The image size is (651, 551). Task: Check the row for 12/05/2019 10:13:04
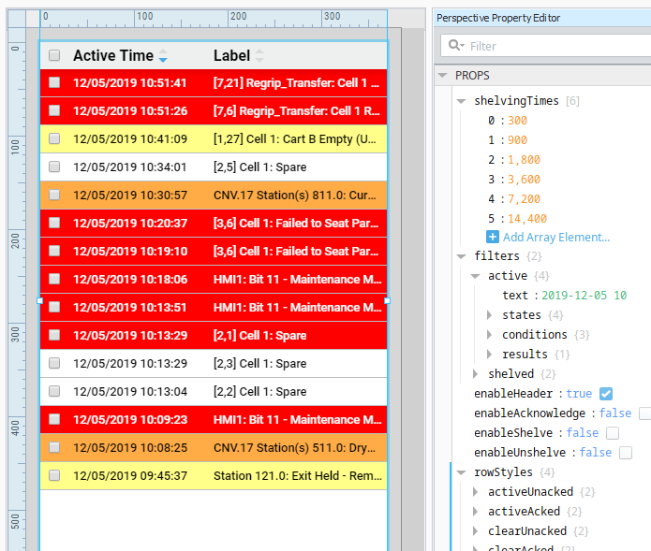pyautogui.click(x=54, y=391)
